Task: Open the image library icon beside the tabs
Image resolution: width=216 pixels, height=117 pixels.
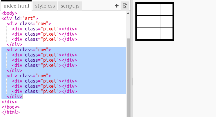Action: (x=125, y=6)
